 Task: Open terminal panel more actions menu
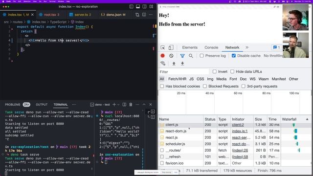pyautogui.click(x=137, y=105)
